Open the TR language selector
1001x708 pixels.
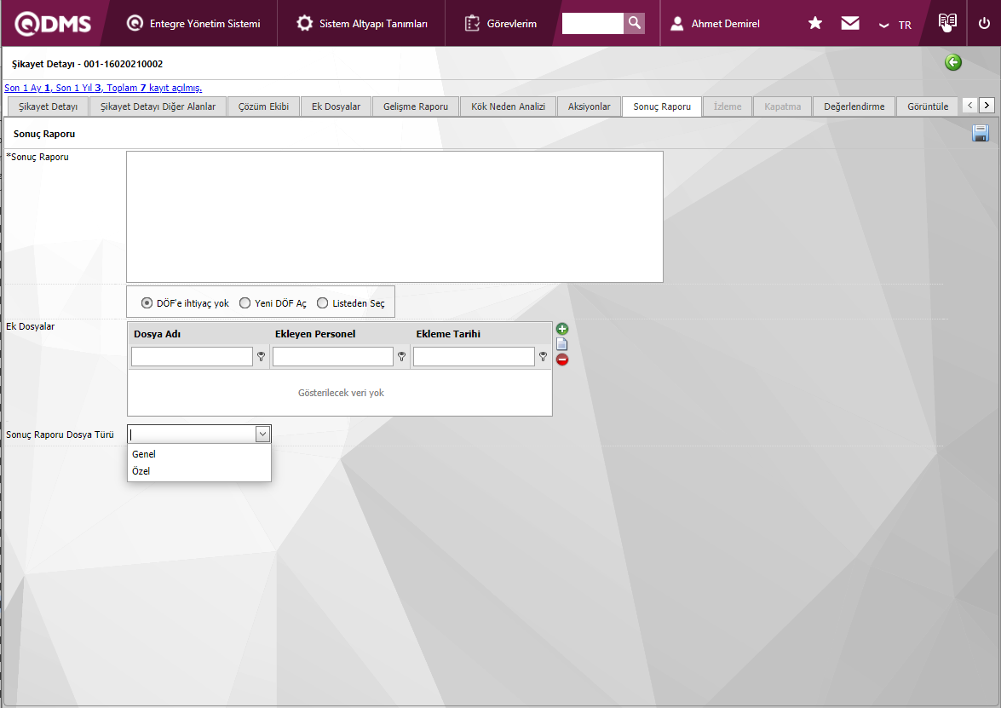(895, 25)
